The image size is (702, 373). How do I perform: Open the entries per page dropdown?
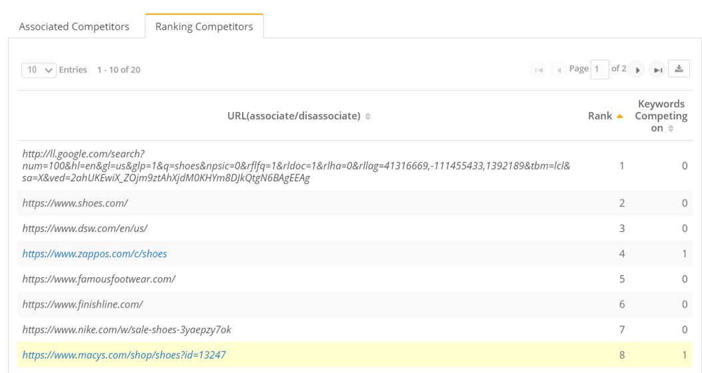click(39, 70)
